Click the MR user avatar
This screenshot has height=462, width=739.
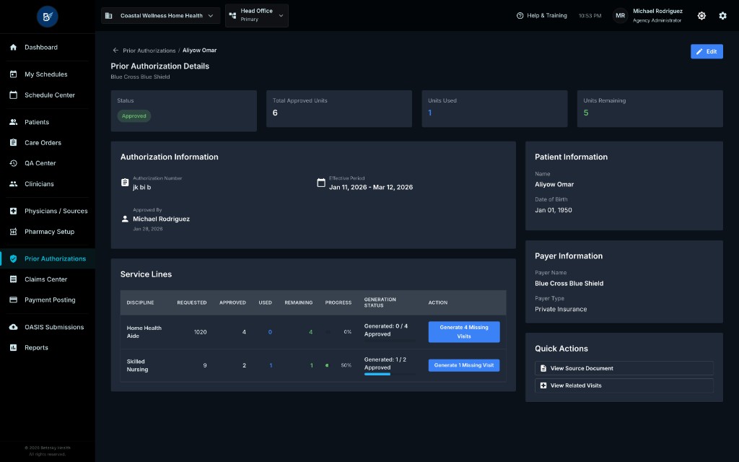coord(620,16)
